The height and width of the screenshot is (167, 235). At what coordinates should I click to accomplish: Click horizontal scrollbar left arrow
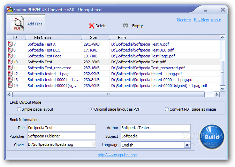click(x=9, y=94)
